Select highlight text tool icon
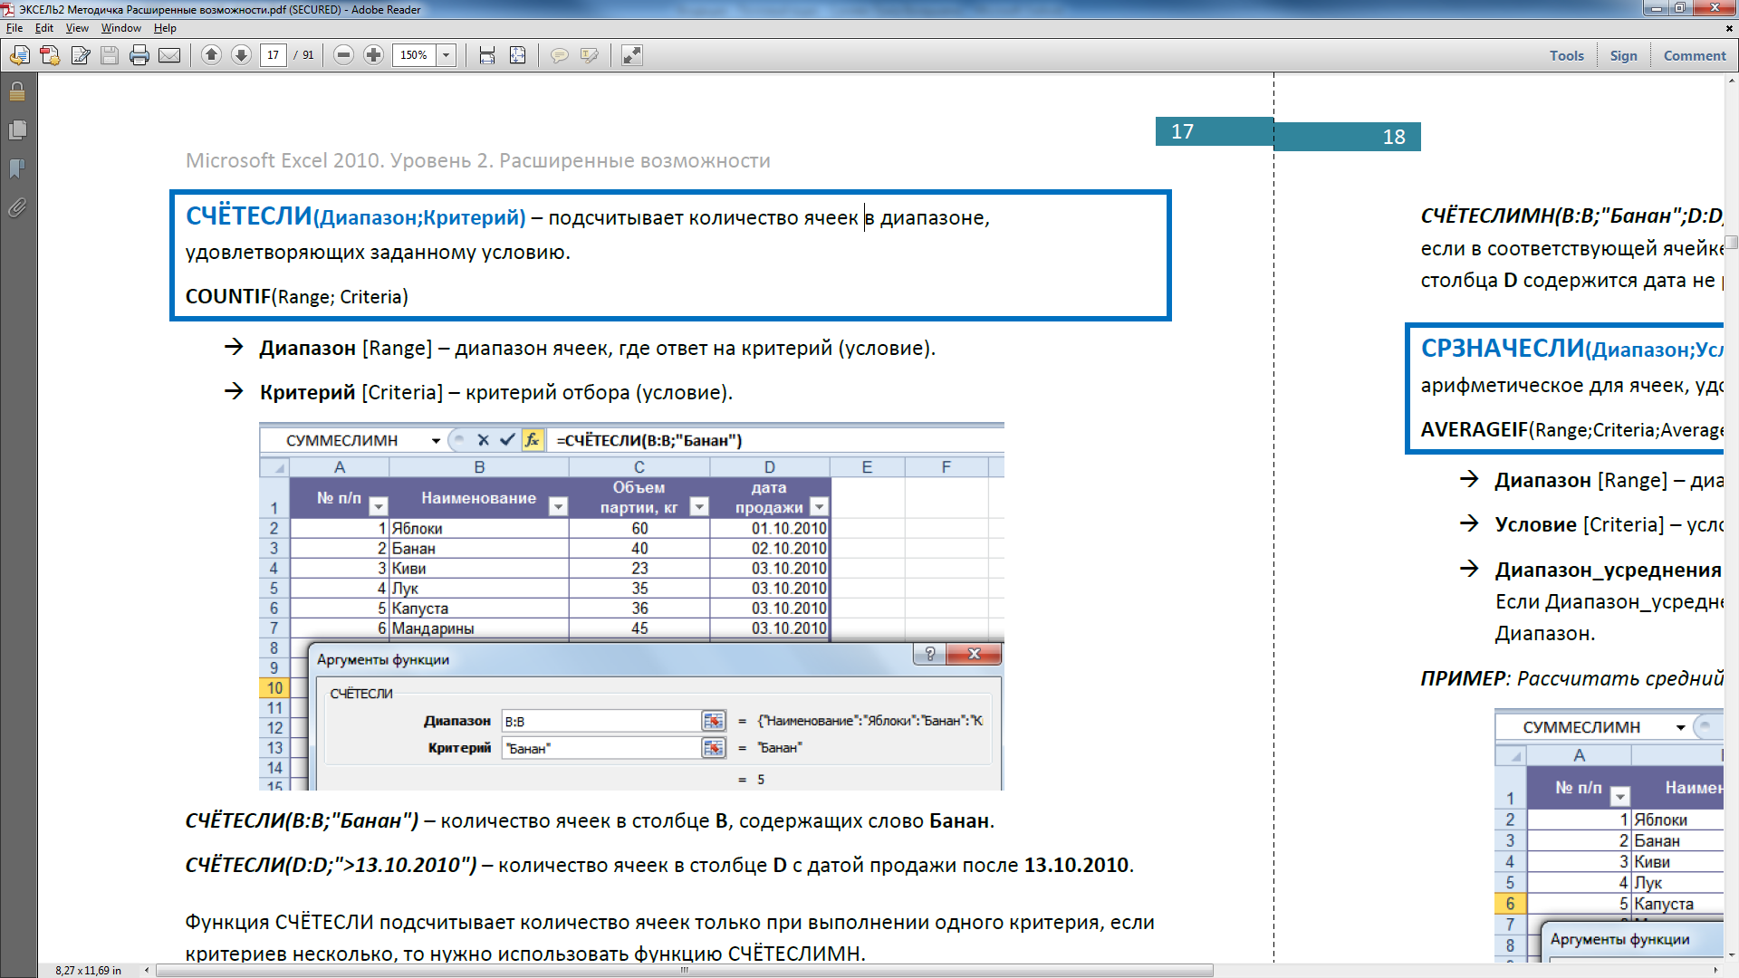Viewport: 1739px width, 978px height. 590,56
